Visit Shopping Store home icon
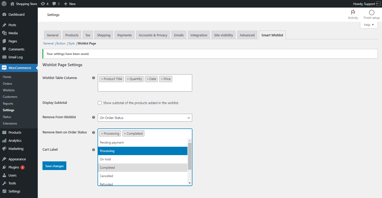Image resolution: width=382 pixels, height=198 pixels. pos(12,4)
